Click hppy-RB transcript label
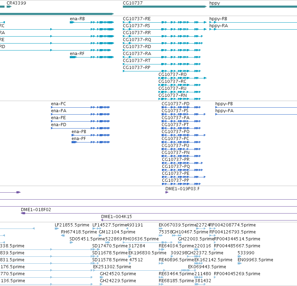 pos(218,19)
